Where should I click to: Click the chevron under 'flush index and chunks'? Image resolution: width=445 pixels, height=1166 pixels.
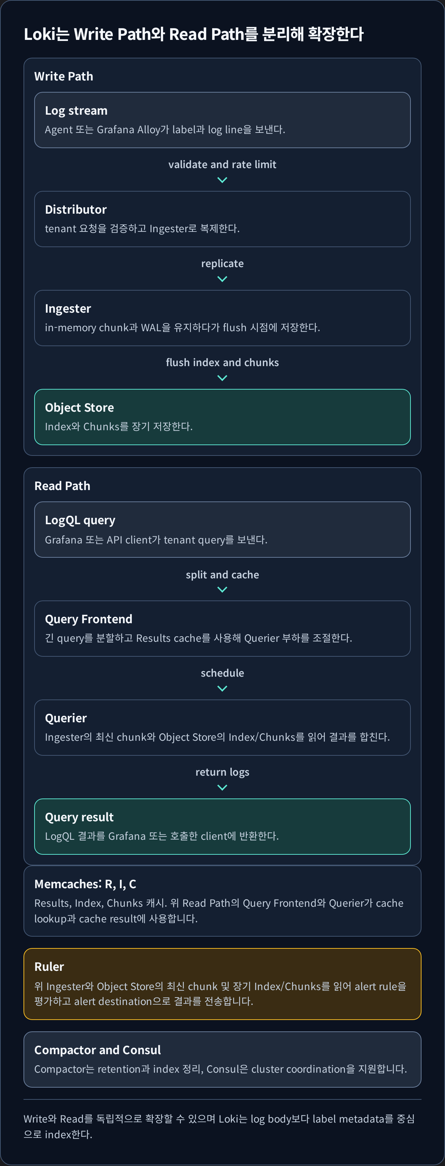coord(222,378)
